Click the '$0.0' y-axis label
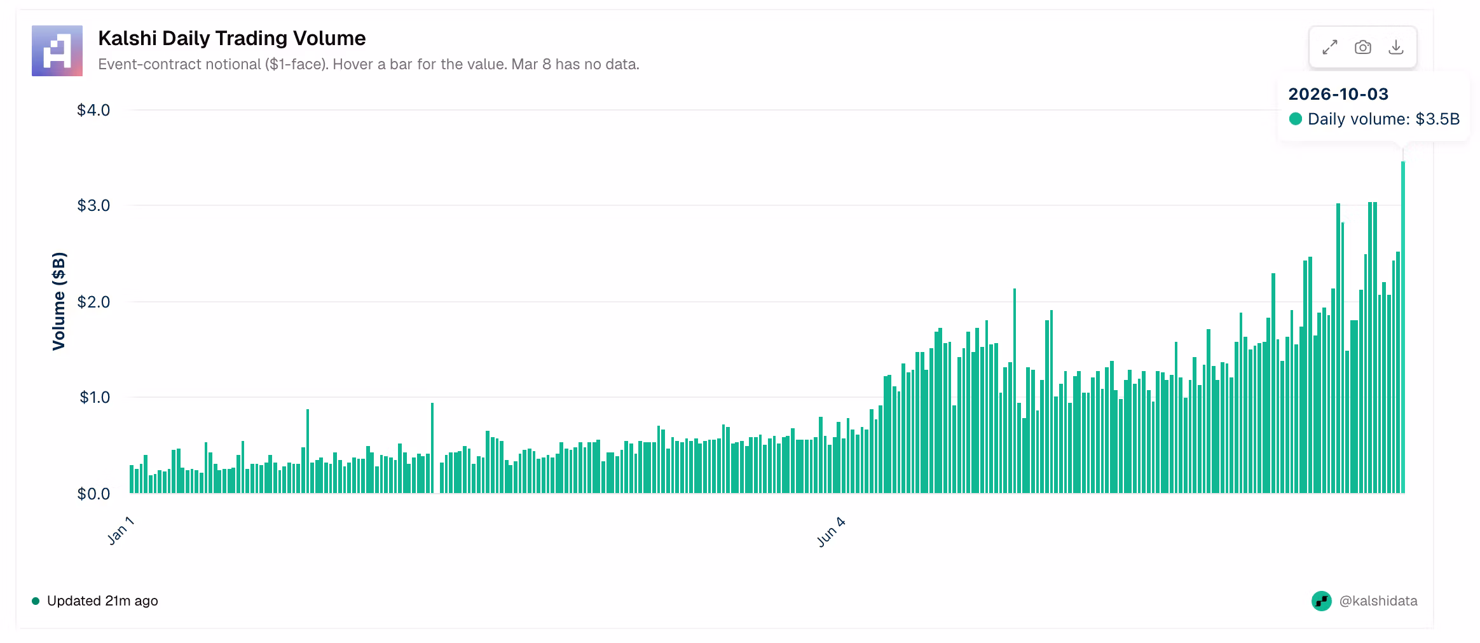Image resolution: width=1480 pixels, height=643 pixels. pyautogui.click(x=93, y=494)
